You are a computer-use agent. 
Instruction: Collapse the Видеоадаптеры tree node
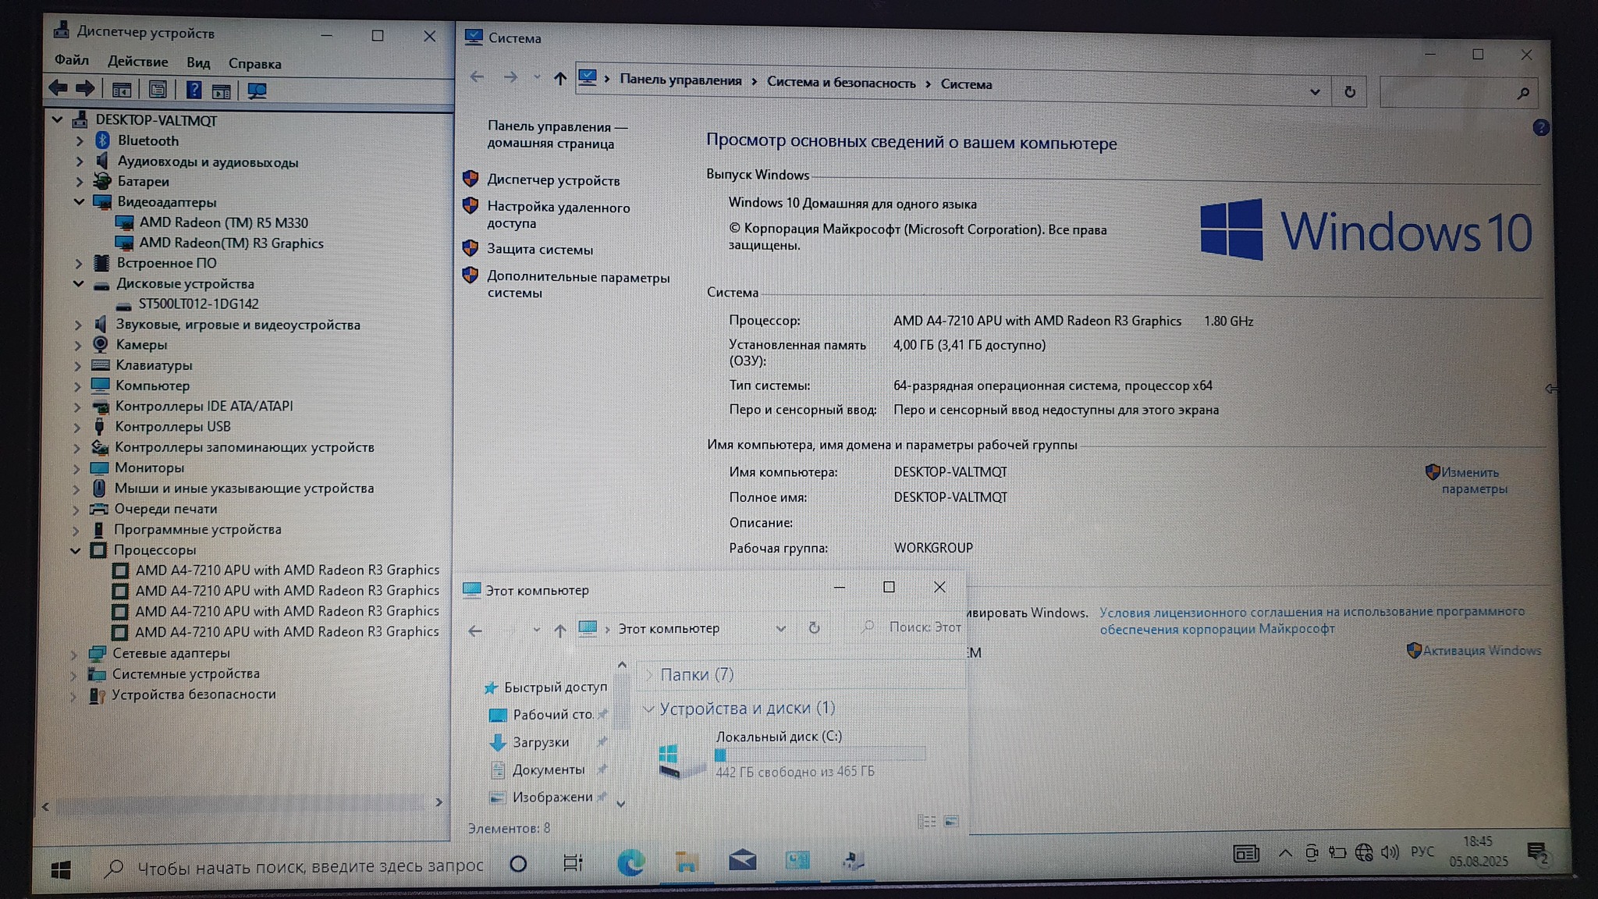79,201
